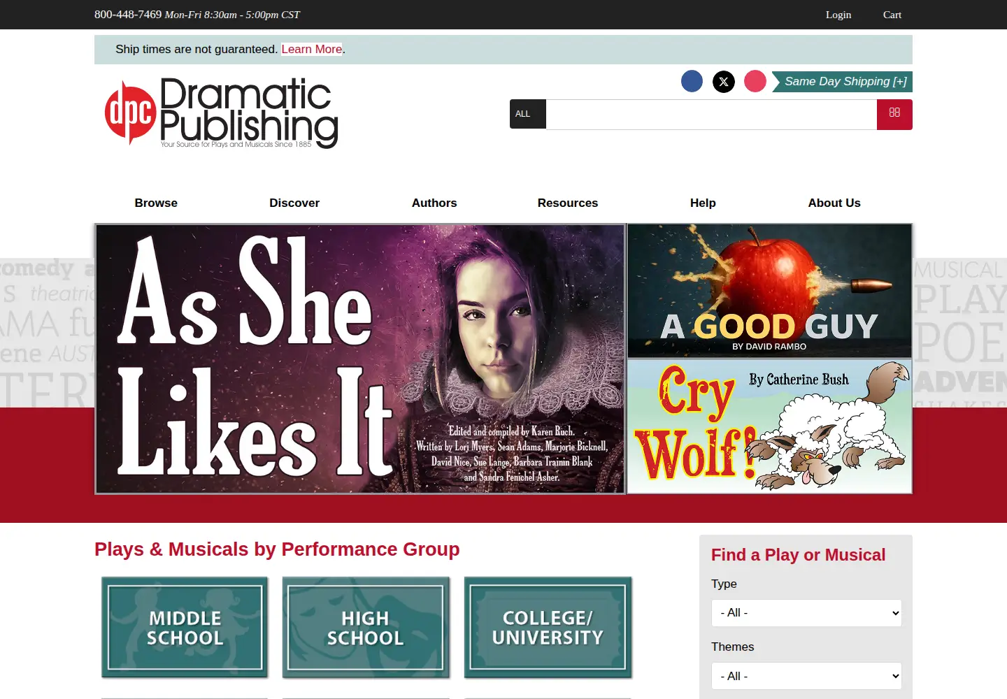This screenshot has height=699, width=1007.
Task: Open the Type dropdown in Find a Play
Action: point(806,613)
